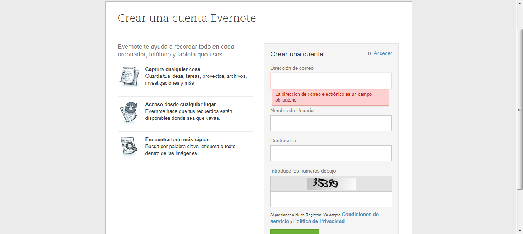The height and width of the screenshot is (234, 523).
Task: Click the description Busca por palabra clave
Action: pos(190,150)
